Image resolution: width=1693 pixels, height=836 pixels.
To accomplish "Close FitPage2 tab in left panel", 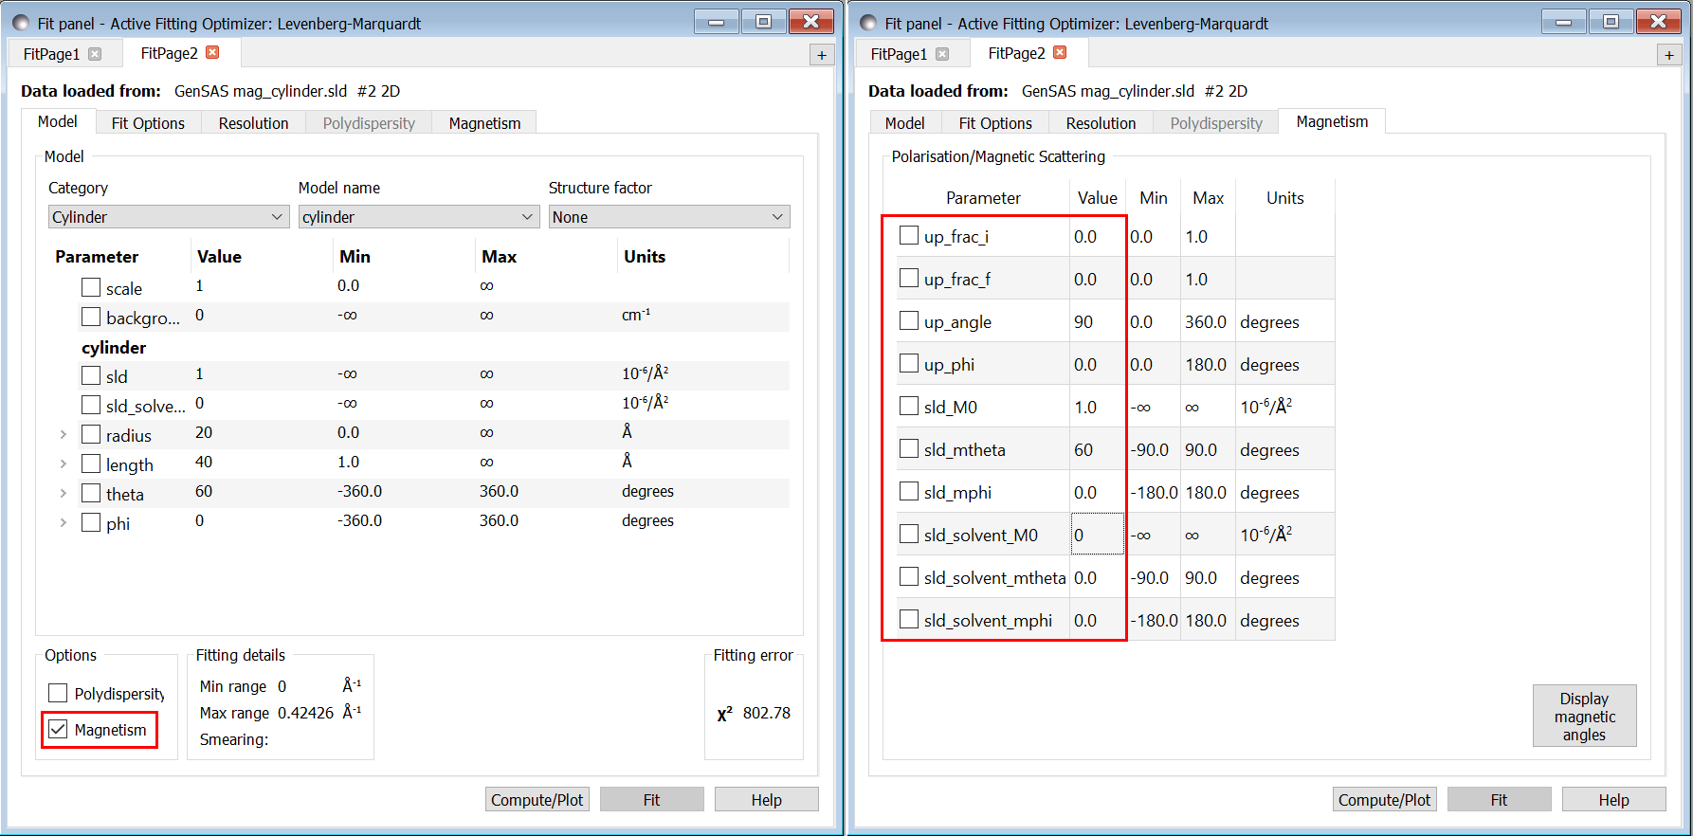I will point(212,53).
